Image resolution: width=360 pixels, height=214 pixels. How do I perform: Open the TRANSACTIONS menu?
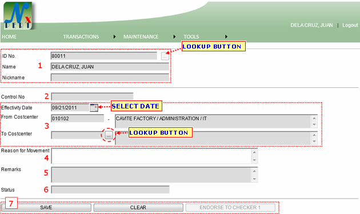click(81, 37)
